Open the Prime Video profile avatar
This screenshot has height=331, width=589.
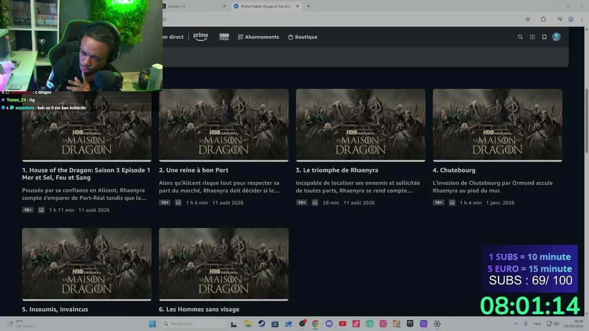556,37
